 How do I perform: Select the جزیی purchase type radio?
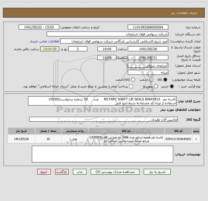click(172, 86)
